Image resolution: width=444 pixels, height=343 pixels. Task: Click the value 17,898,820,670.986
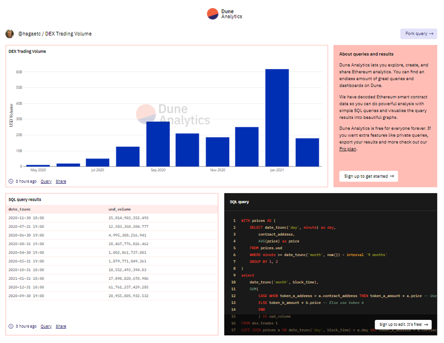(129, 278)
